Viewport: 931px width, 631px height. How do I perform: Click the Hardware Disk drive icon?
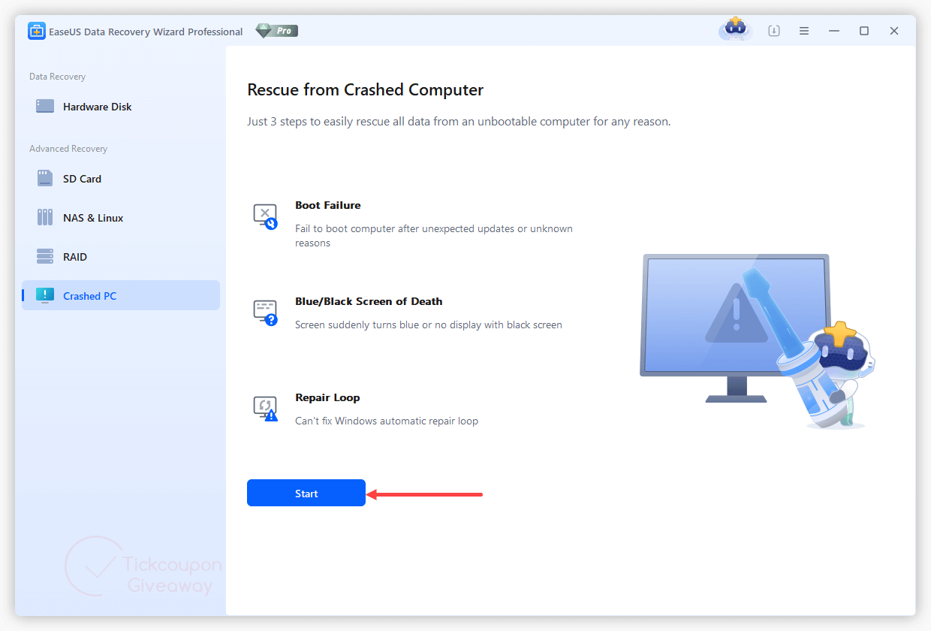coord(45,107)
